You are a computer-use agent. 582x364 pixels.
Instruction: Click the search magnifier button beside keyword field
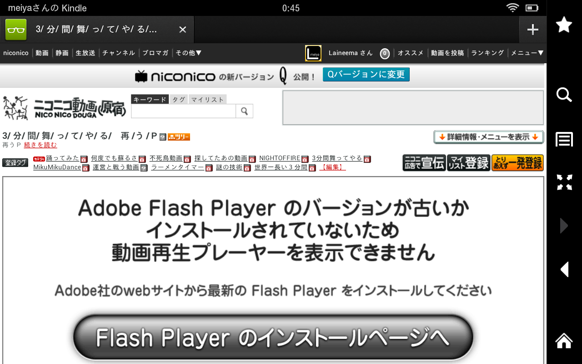244,111
